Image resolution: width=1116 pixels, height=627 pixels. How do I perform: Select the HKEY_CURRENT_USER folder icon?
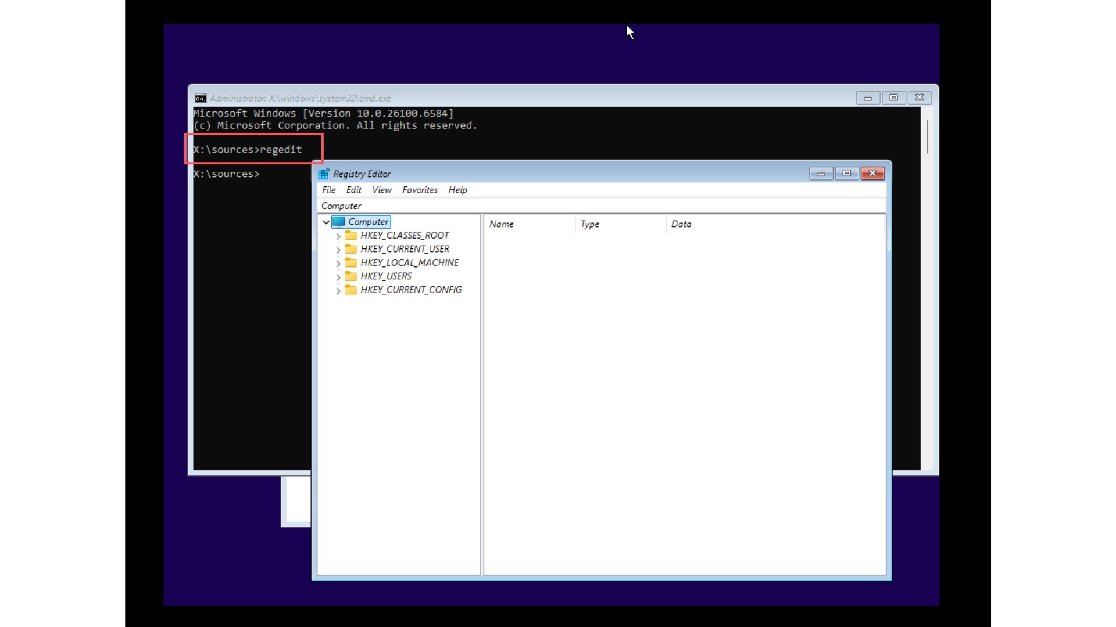[351, 248]
